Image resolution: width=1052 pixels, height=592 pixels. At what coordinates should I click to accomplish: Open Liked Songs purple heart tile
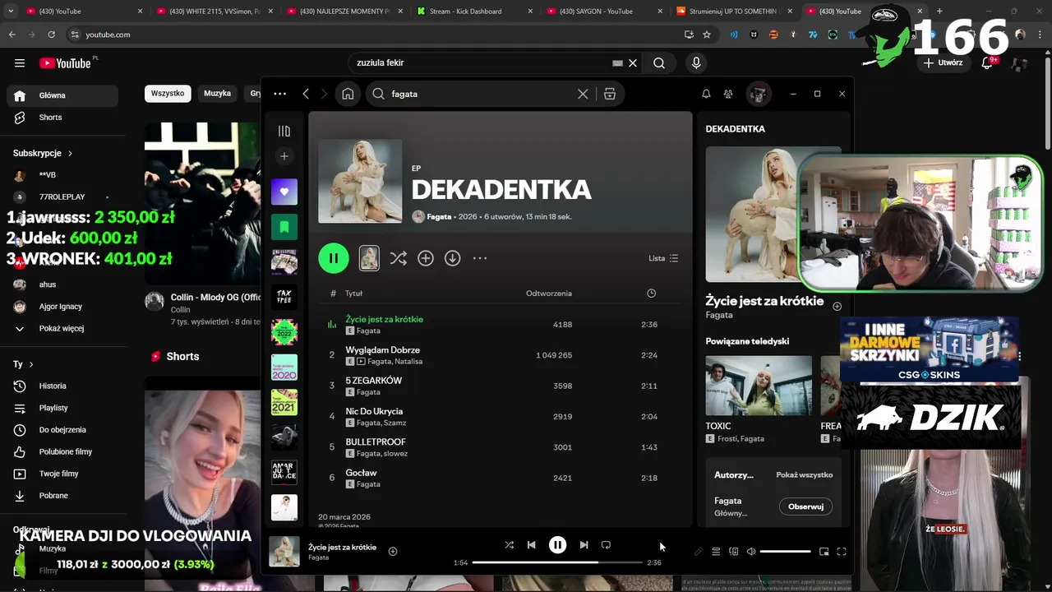(284, 192)
